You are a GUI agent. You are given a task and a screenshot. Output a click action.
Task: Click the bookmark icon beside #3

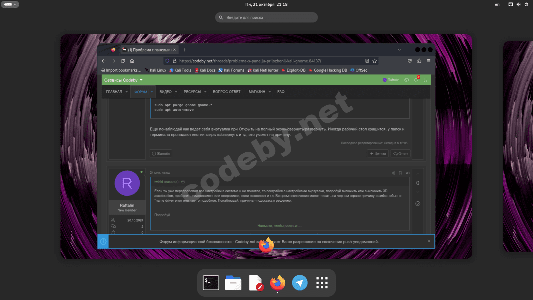400,173
